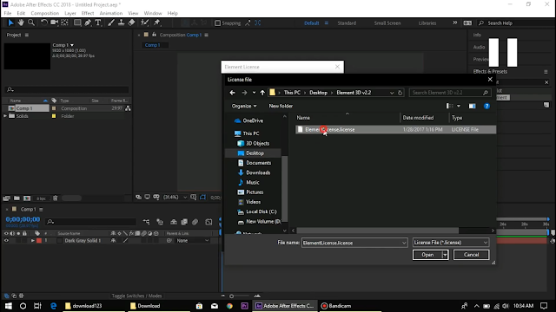Open the view options dropdown arrow
The width and height of the screenshot is (556, 312).
coord(459,106)
